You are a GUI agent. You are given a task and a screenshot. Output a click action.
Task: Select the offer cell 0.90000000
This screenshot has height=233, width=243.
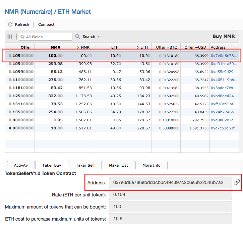pyautogui.click(x=21, y=120)
